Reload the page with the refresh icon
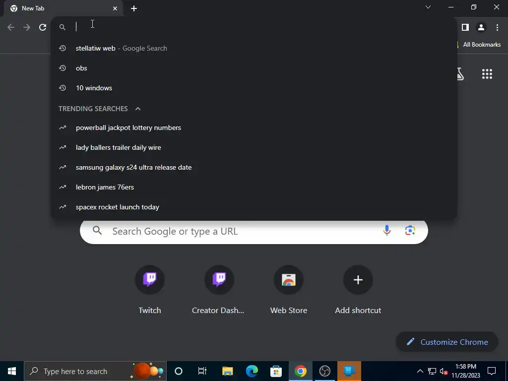The image size is (508, 381). tap(43, 27)
